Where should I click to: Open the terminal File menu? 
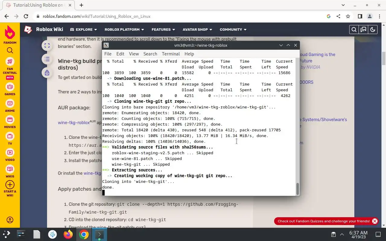point(108,54)
